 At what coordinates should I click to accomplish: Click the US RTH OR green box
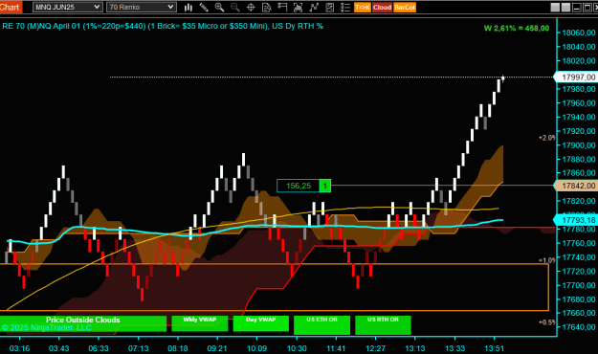(x=383, y=325)
